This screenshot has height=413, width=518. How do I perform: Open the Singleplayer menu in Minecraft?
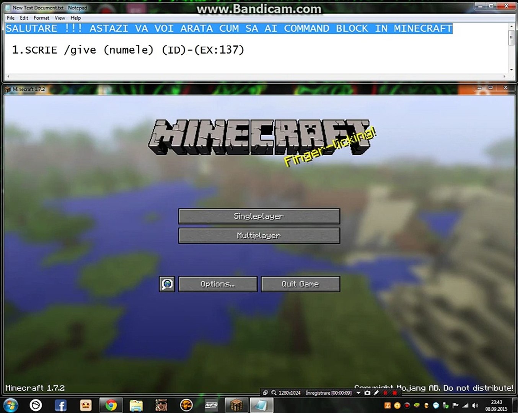click(259, 216)
